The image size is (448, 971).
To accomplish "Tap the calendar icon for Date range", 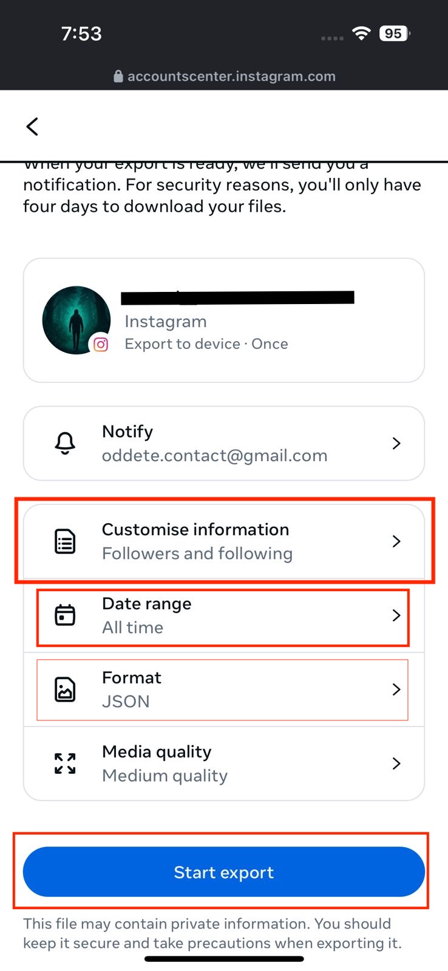I will pyautogui.click(x=64, y=615).
